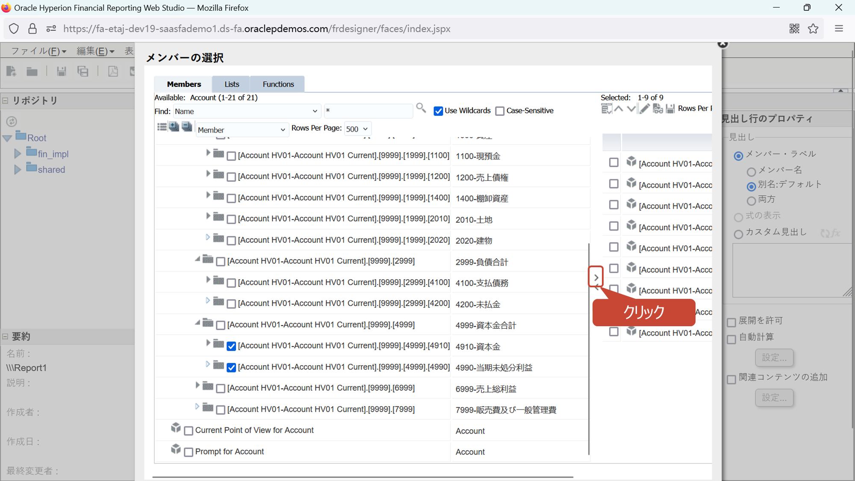Click the expand all members icon
The image size is (855, 481).
[x=174, y=127]
